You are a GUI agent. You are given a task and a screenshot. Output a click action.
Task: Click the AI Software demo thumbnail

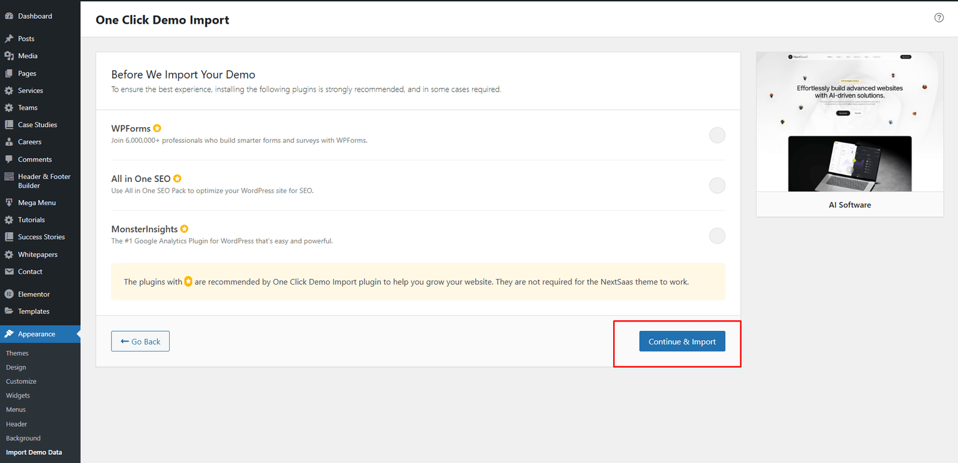click(x=849, y=122)
